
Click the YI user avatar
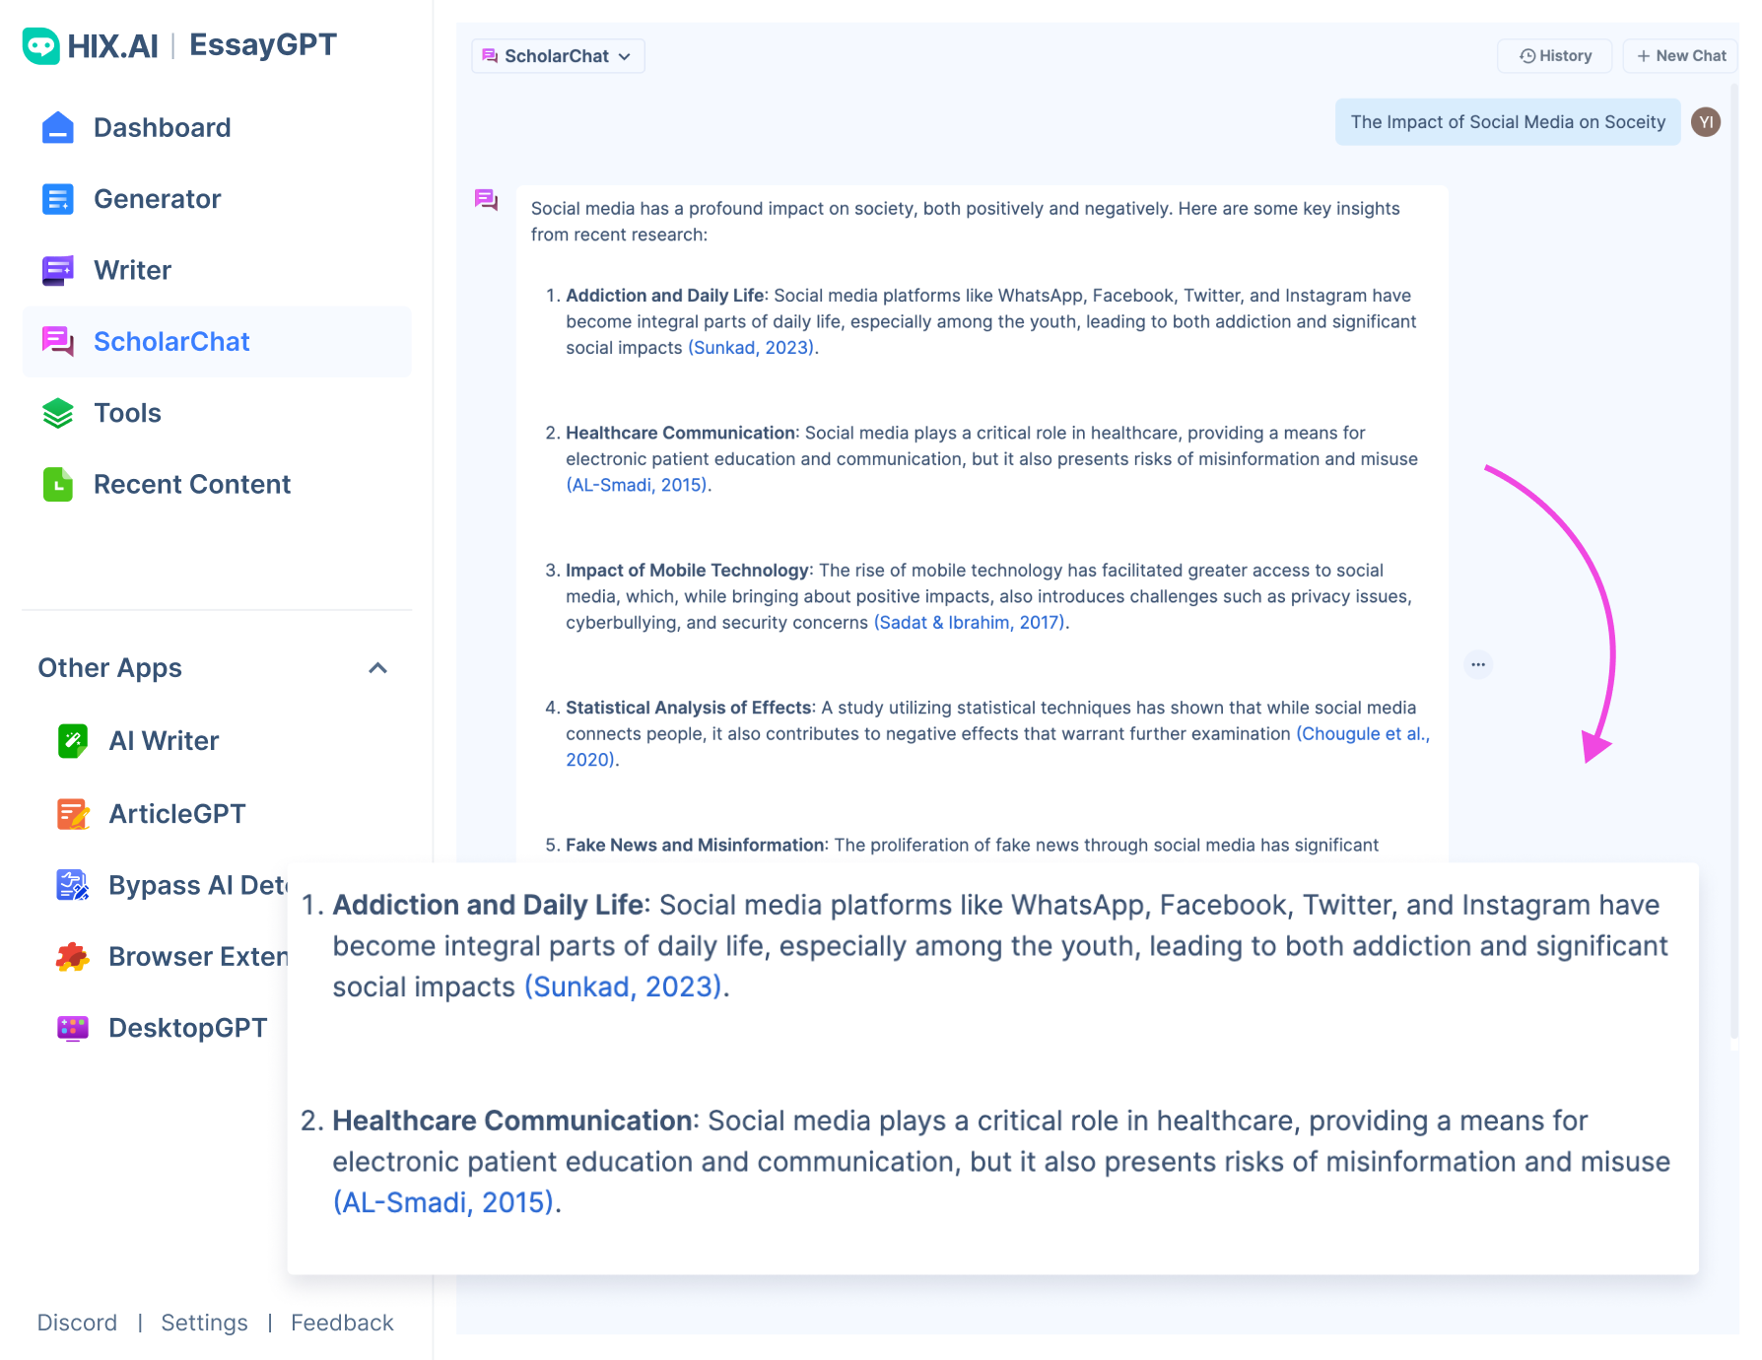[1706, 122]
